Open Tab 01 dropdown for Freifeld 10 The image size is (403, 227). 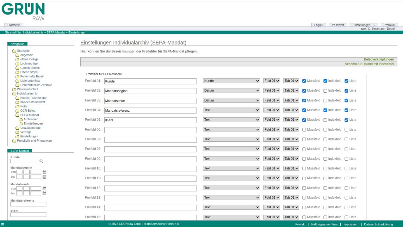click(291, 168)
